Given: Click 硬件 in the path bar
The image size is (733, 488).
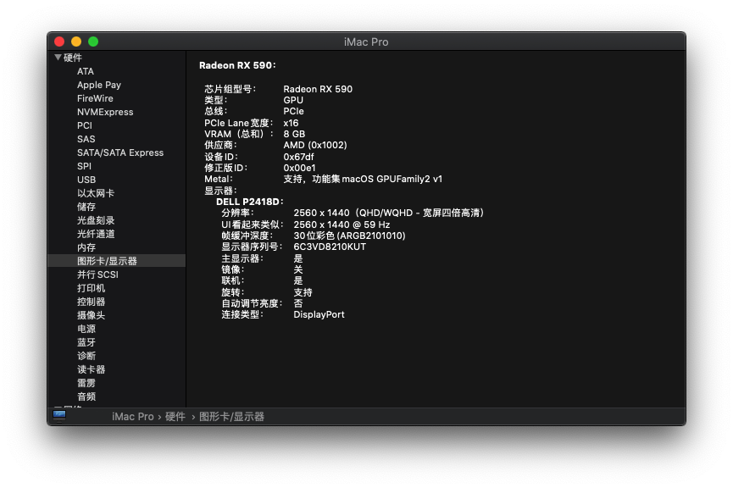Looking at the screenshot, I should pos(175,417).
